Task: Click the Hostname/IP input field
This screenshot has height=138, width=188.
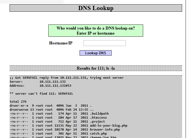Action: [105, 43]
